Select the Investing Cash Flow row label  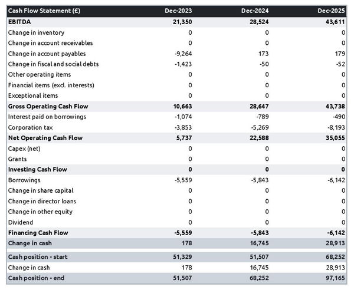click(37, 169)
